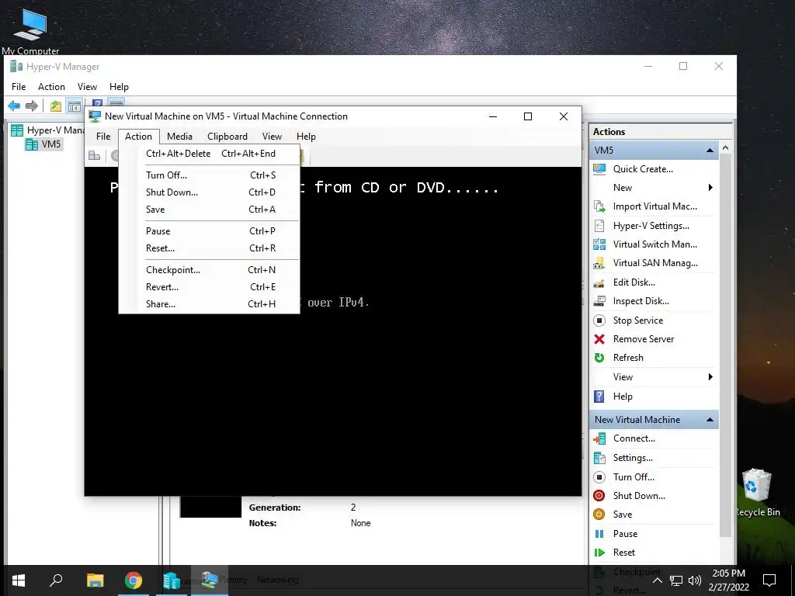This screenshot has height=596, width=795.
Task: Choose Shut Down... from Action menu
Action: (x=210, y=192)
